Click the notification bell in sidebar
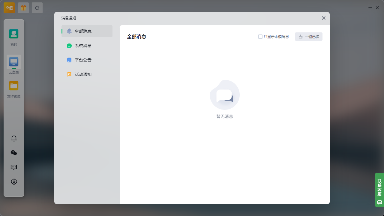This screenshot has width=384, height=216. pos(14,138)
